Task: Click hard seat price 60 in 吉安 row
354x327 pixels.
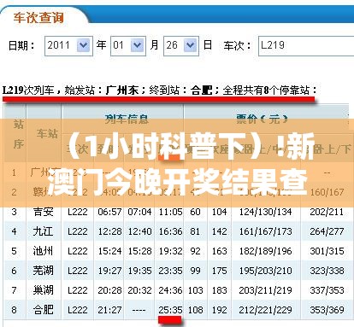Action: [195, 212]
